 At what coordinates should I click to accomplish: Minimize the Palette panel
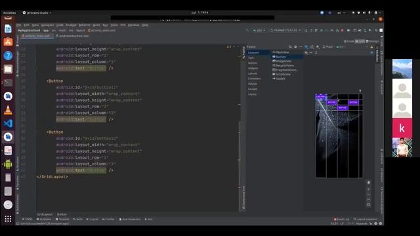(301, 47)
